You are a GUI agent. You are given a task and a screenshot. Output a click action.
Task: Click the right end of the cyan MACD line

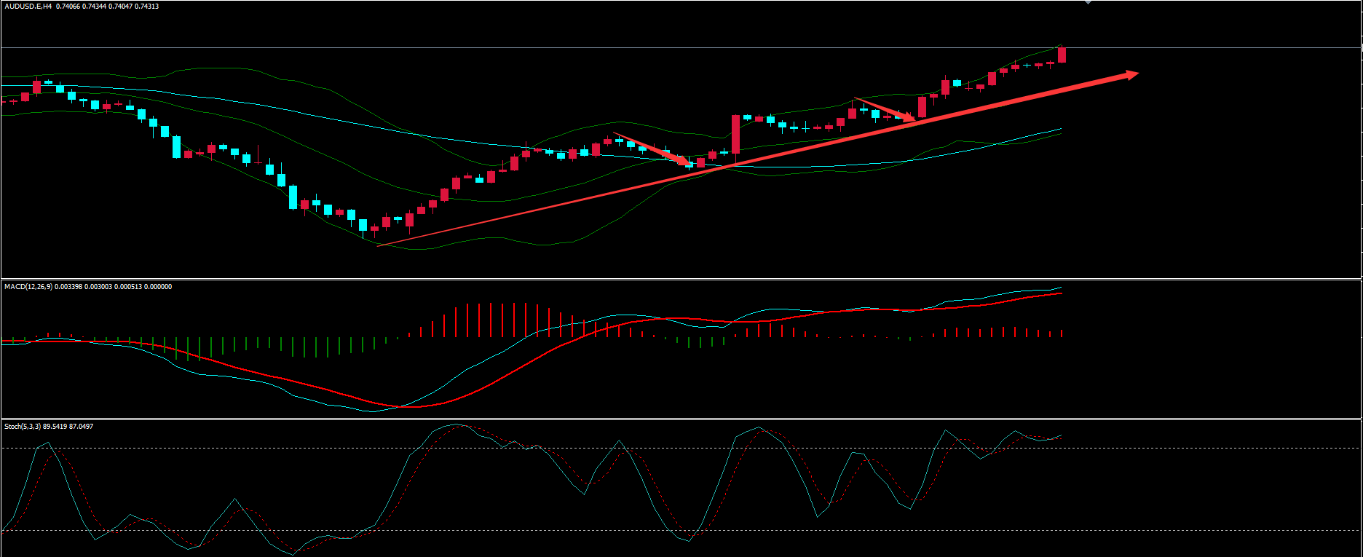1061,288
